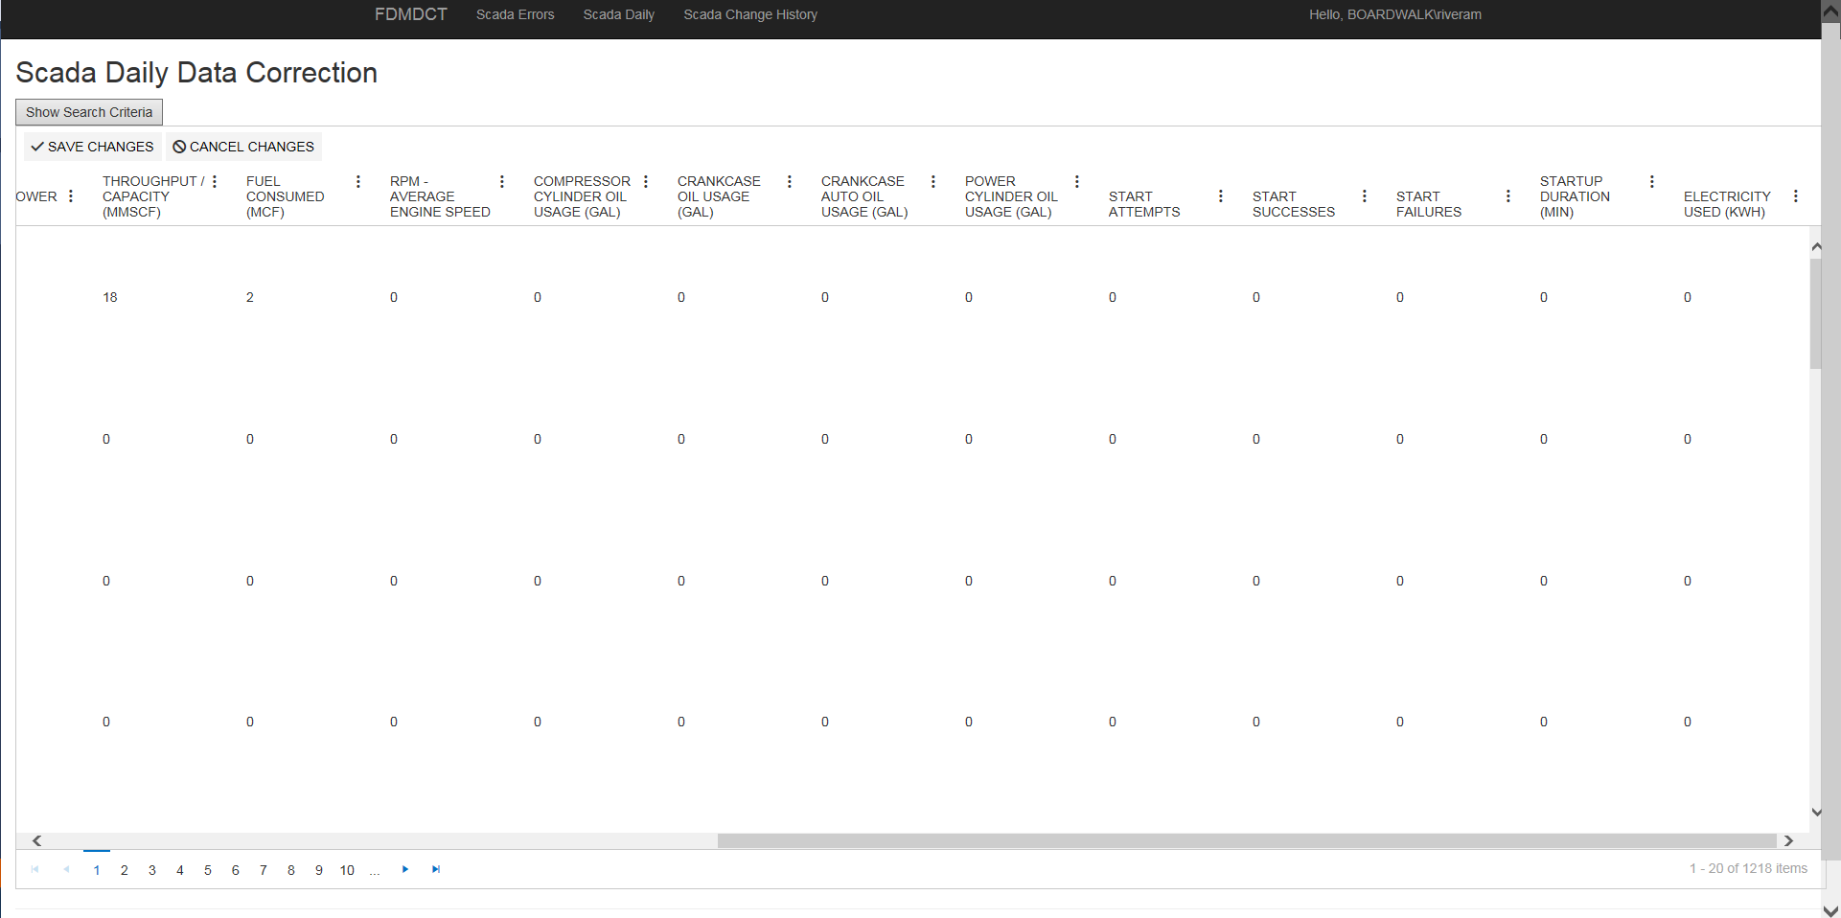This screenshot has width=1841, height=918.
Task: Go to page 2
Action: tap(125, 870)
